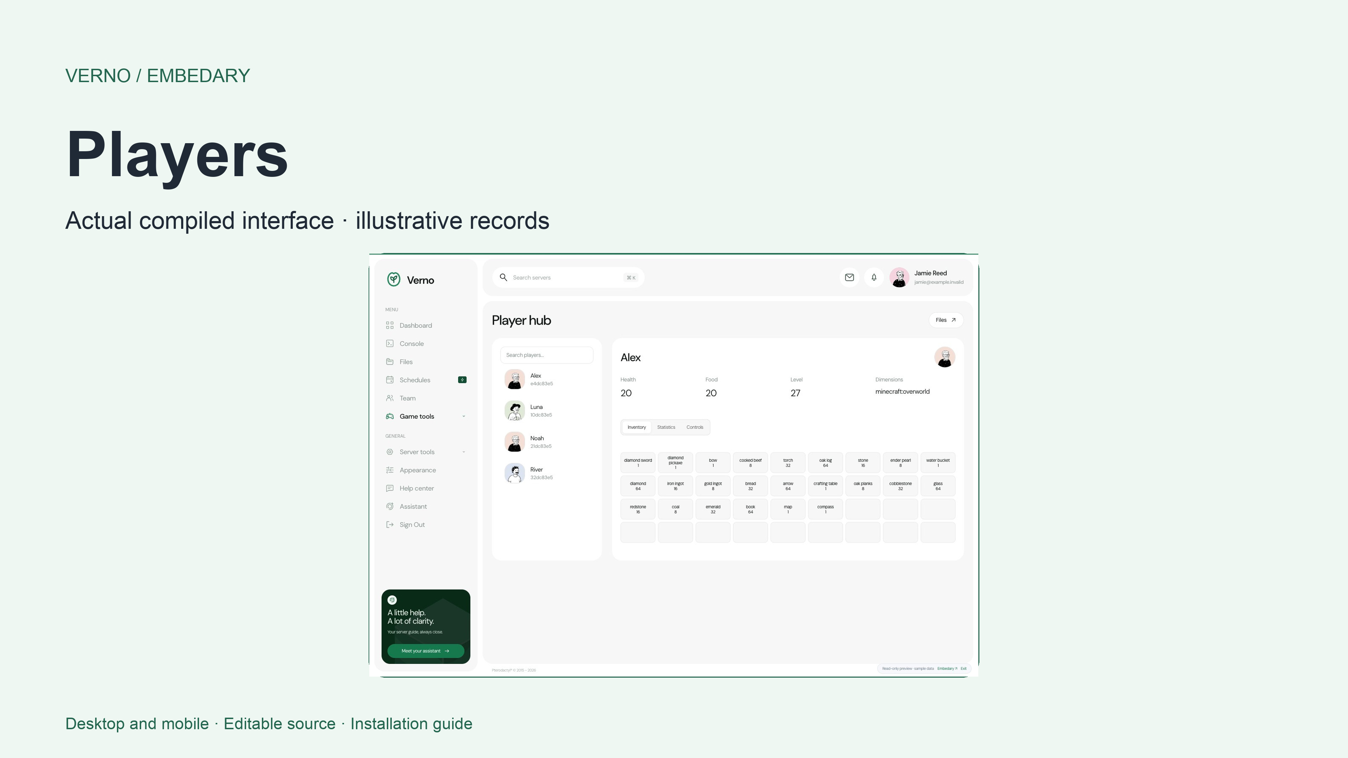1348x758 pixels.
Task: Click the crafting table inventory slot
Action: pos(825,486)
